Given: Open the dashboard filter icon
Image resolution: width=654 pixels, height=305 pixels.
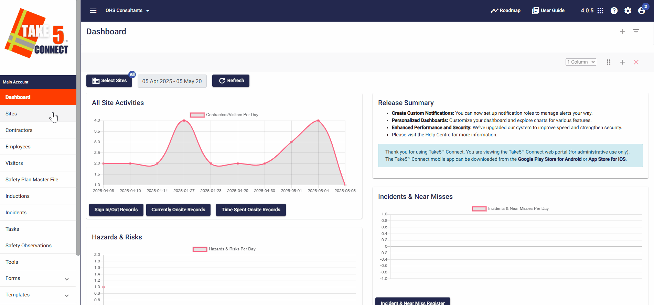Looking at the screenshot, I should [x=636, y=31].
